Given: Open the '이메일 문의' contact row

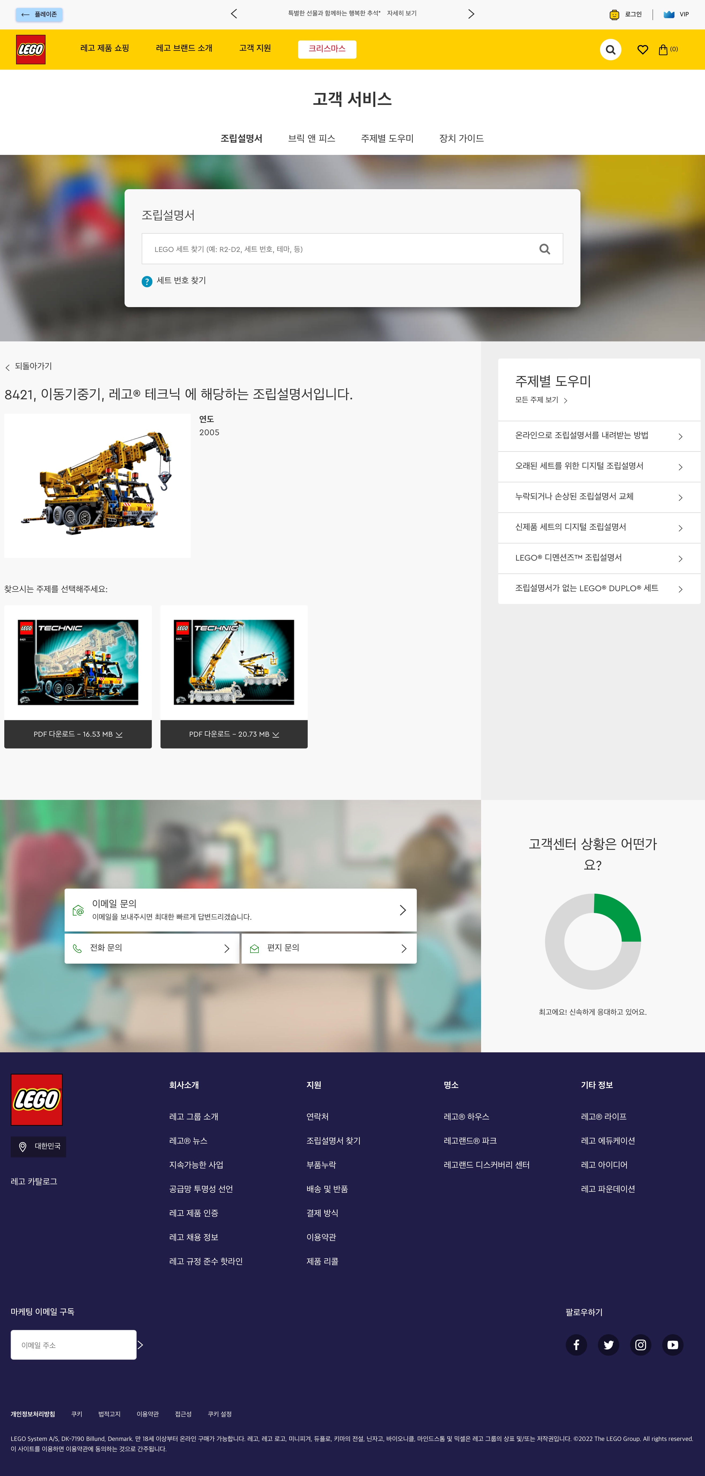Looking at the screenshot, I should tap(240, 910).
